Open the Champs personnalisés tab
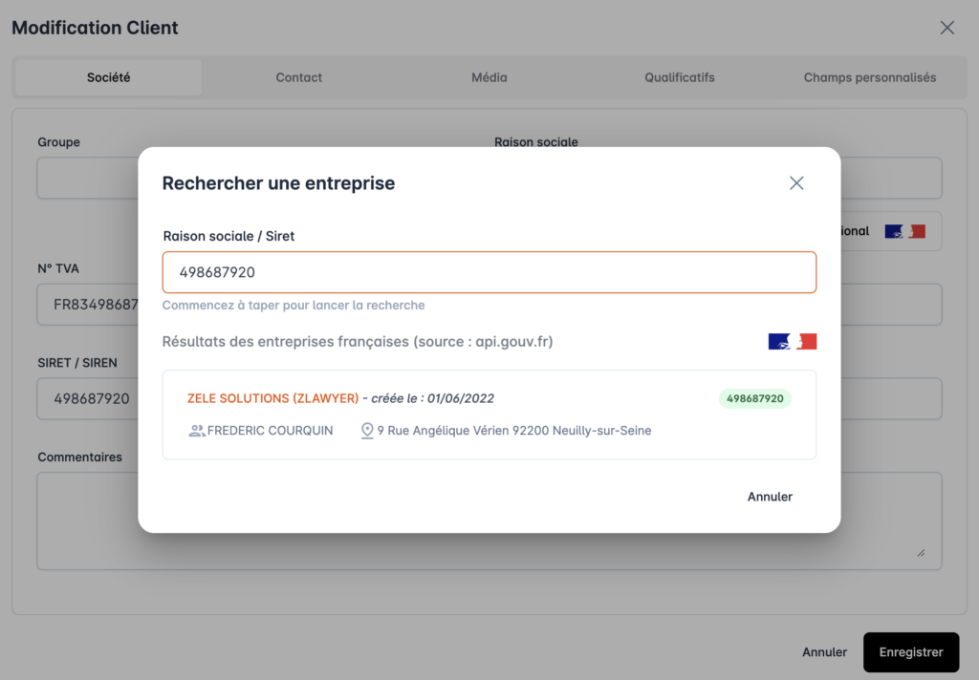This screenshot has height=680, width=979. click(869, 77)
